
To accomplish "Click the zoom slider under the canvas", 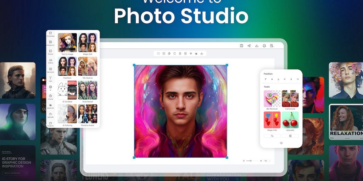I will (252, 161).
